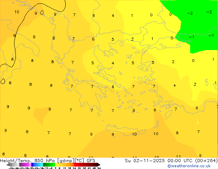Click the -54 label under the legend
Screen dimensions: 218x169
click(x=11, y=168)
